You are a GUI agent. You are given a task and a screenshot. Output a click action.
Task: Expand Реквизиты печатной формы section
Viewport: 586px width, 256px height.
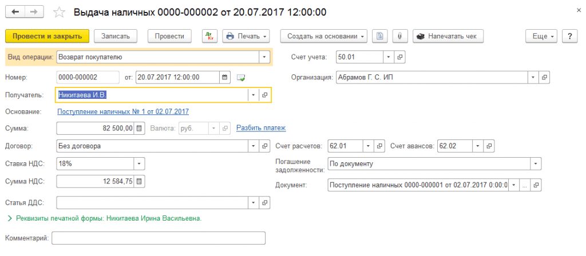coord(105,218)
